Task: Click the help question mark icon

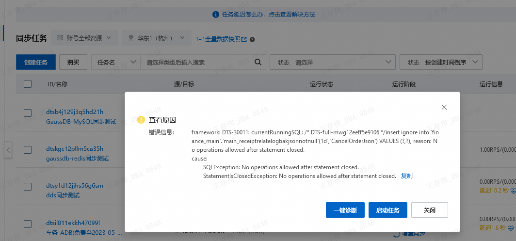Action: (252, 39)
